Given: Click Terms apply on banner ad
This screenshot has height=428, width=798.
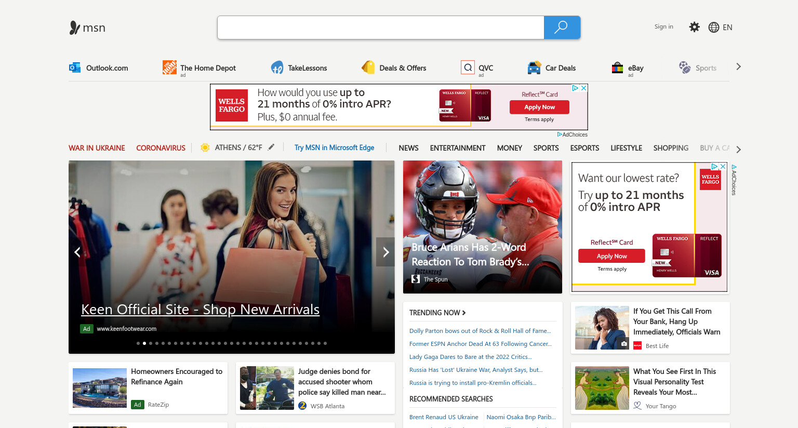Looking at the screenshot, I should coord(539,119).
